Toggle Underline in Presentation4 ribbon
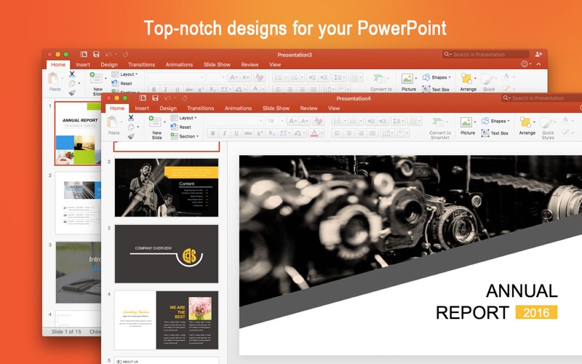 [236, 133]
